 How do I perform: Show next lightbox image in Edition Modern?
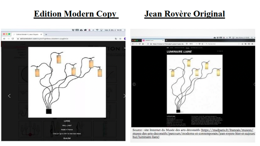click(124, 96)
